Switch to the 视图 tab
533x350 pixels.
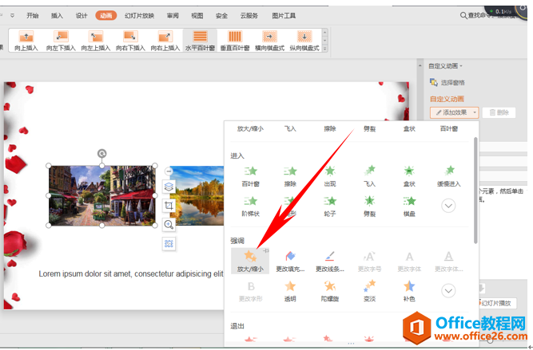197,16
